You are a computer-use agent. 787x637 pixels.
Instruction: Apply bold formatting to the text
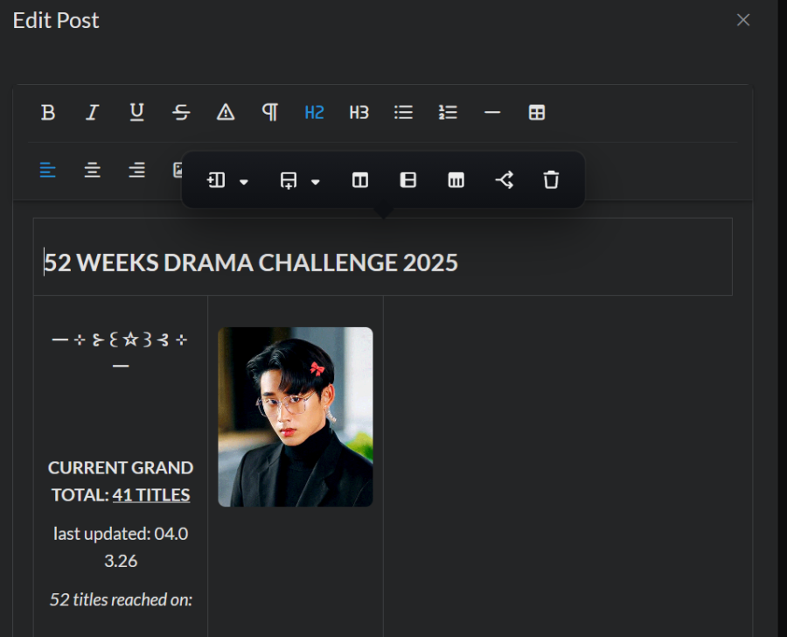coord(48,112)
